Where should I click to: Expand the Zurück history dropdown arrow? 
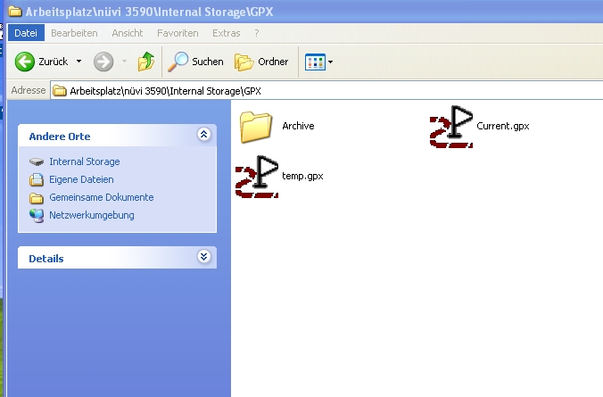point(78,62)
